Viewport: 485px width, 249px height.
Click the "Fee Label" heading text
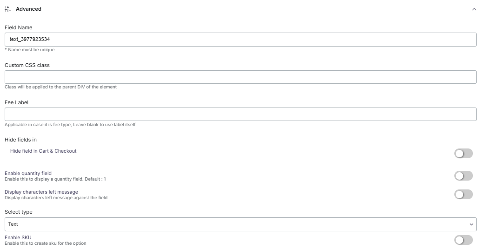(16, 102)
